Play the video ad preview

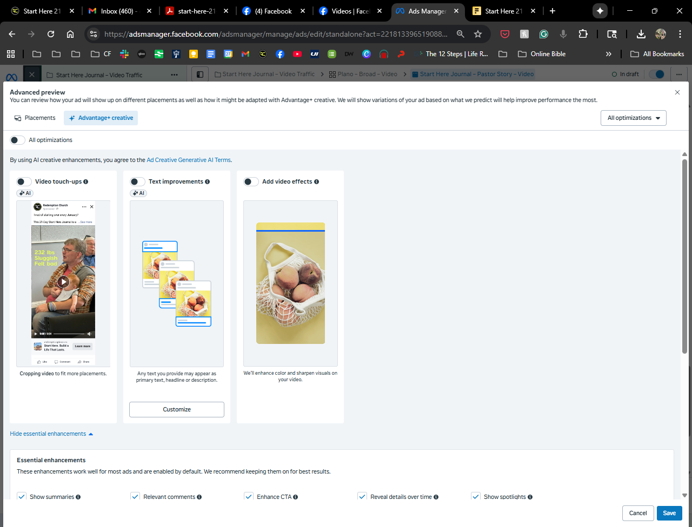click(63, 281)
